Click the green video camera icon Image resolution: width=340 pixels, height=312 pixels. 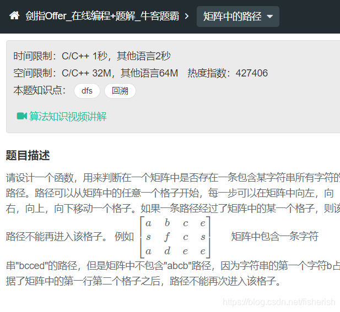tap(21, 116)
